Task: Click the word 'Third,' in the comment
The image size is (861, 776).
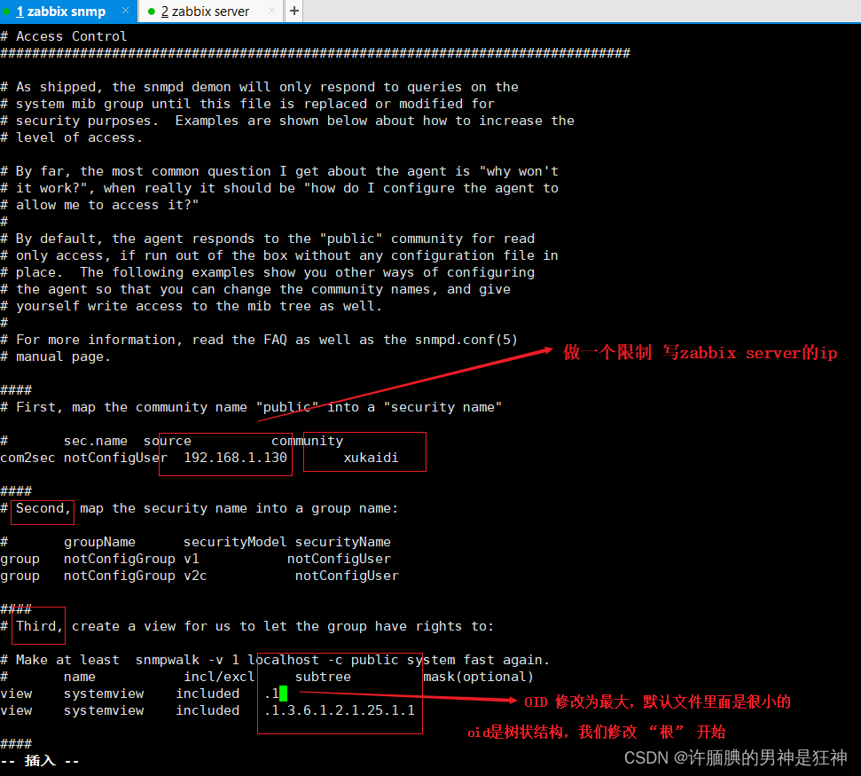Action: coord(39,626)
